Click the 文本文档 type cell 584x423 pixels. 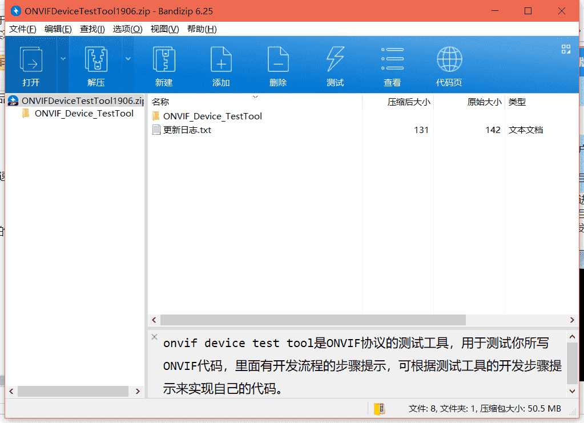pos(526,130)
